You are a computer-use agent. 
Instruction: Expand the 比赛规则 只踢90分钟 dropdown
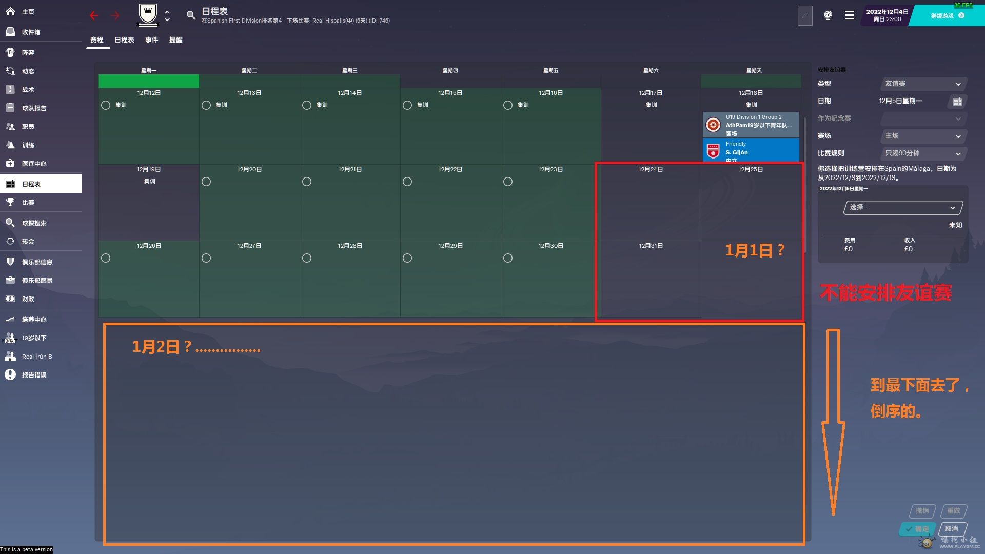point(923,153)
